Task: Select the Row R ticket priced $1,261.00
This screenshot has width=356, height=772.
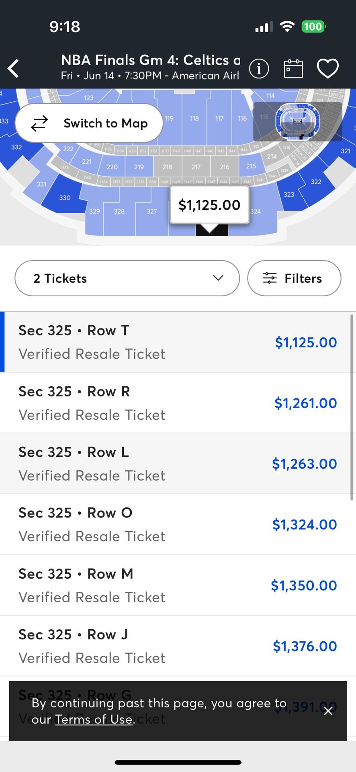Action: tap(178, 402)
